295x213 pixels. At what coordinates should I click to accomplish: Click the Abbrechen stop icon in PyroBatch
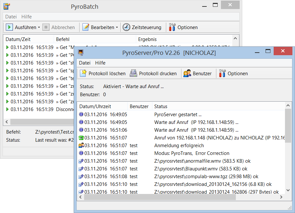[x=46, y=27]
